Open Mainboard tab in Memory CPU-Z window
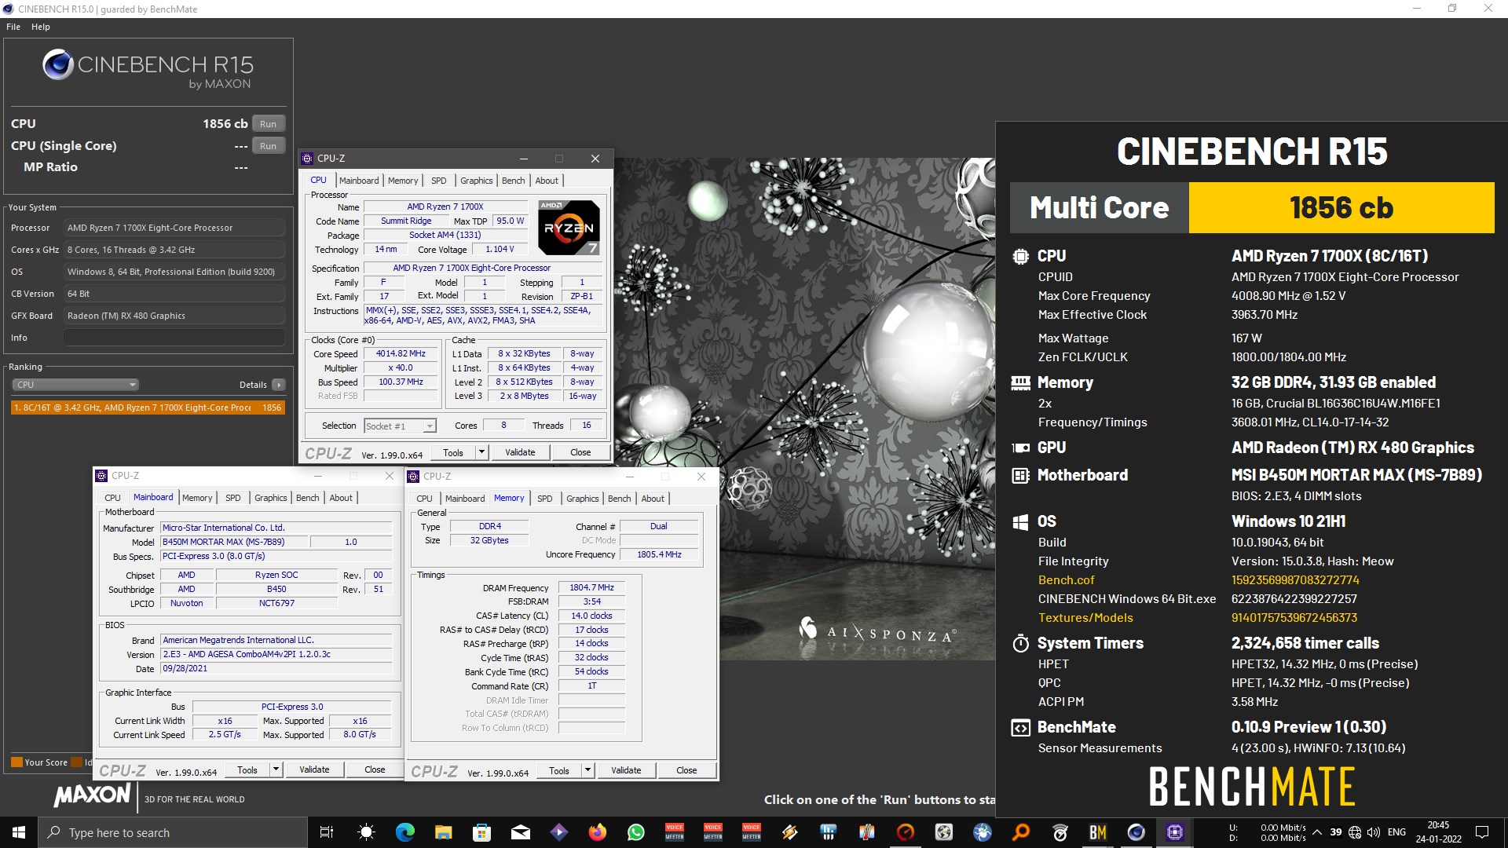Screen dimensions: 1508x848 pos(465,499)
